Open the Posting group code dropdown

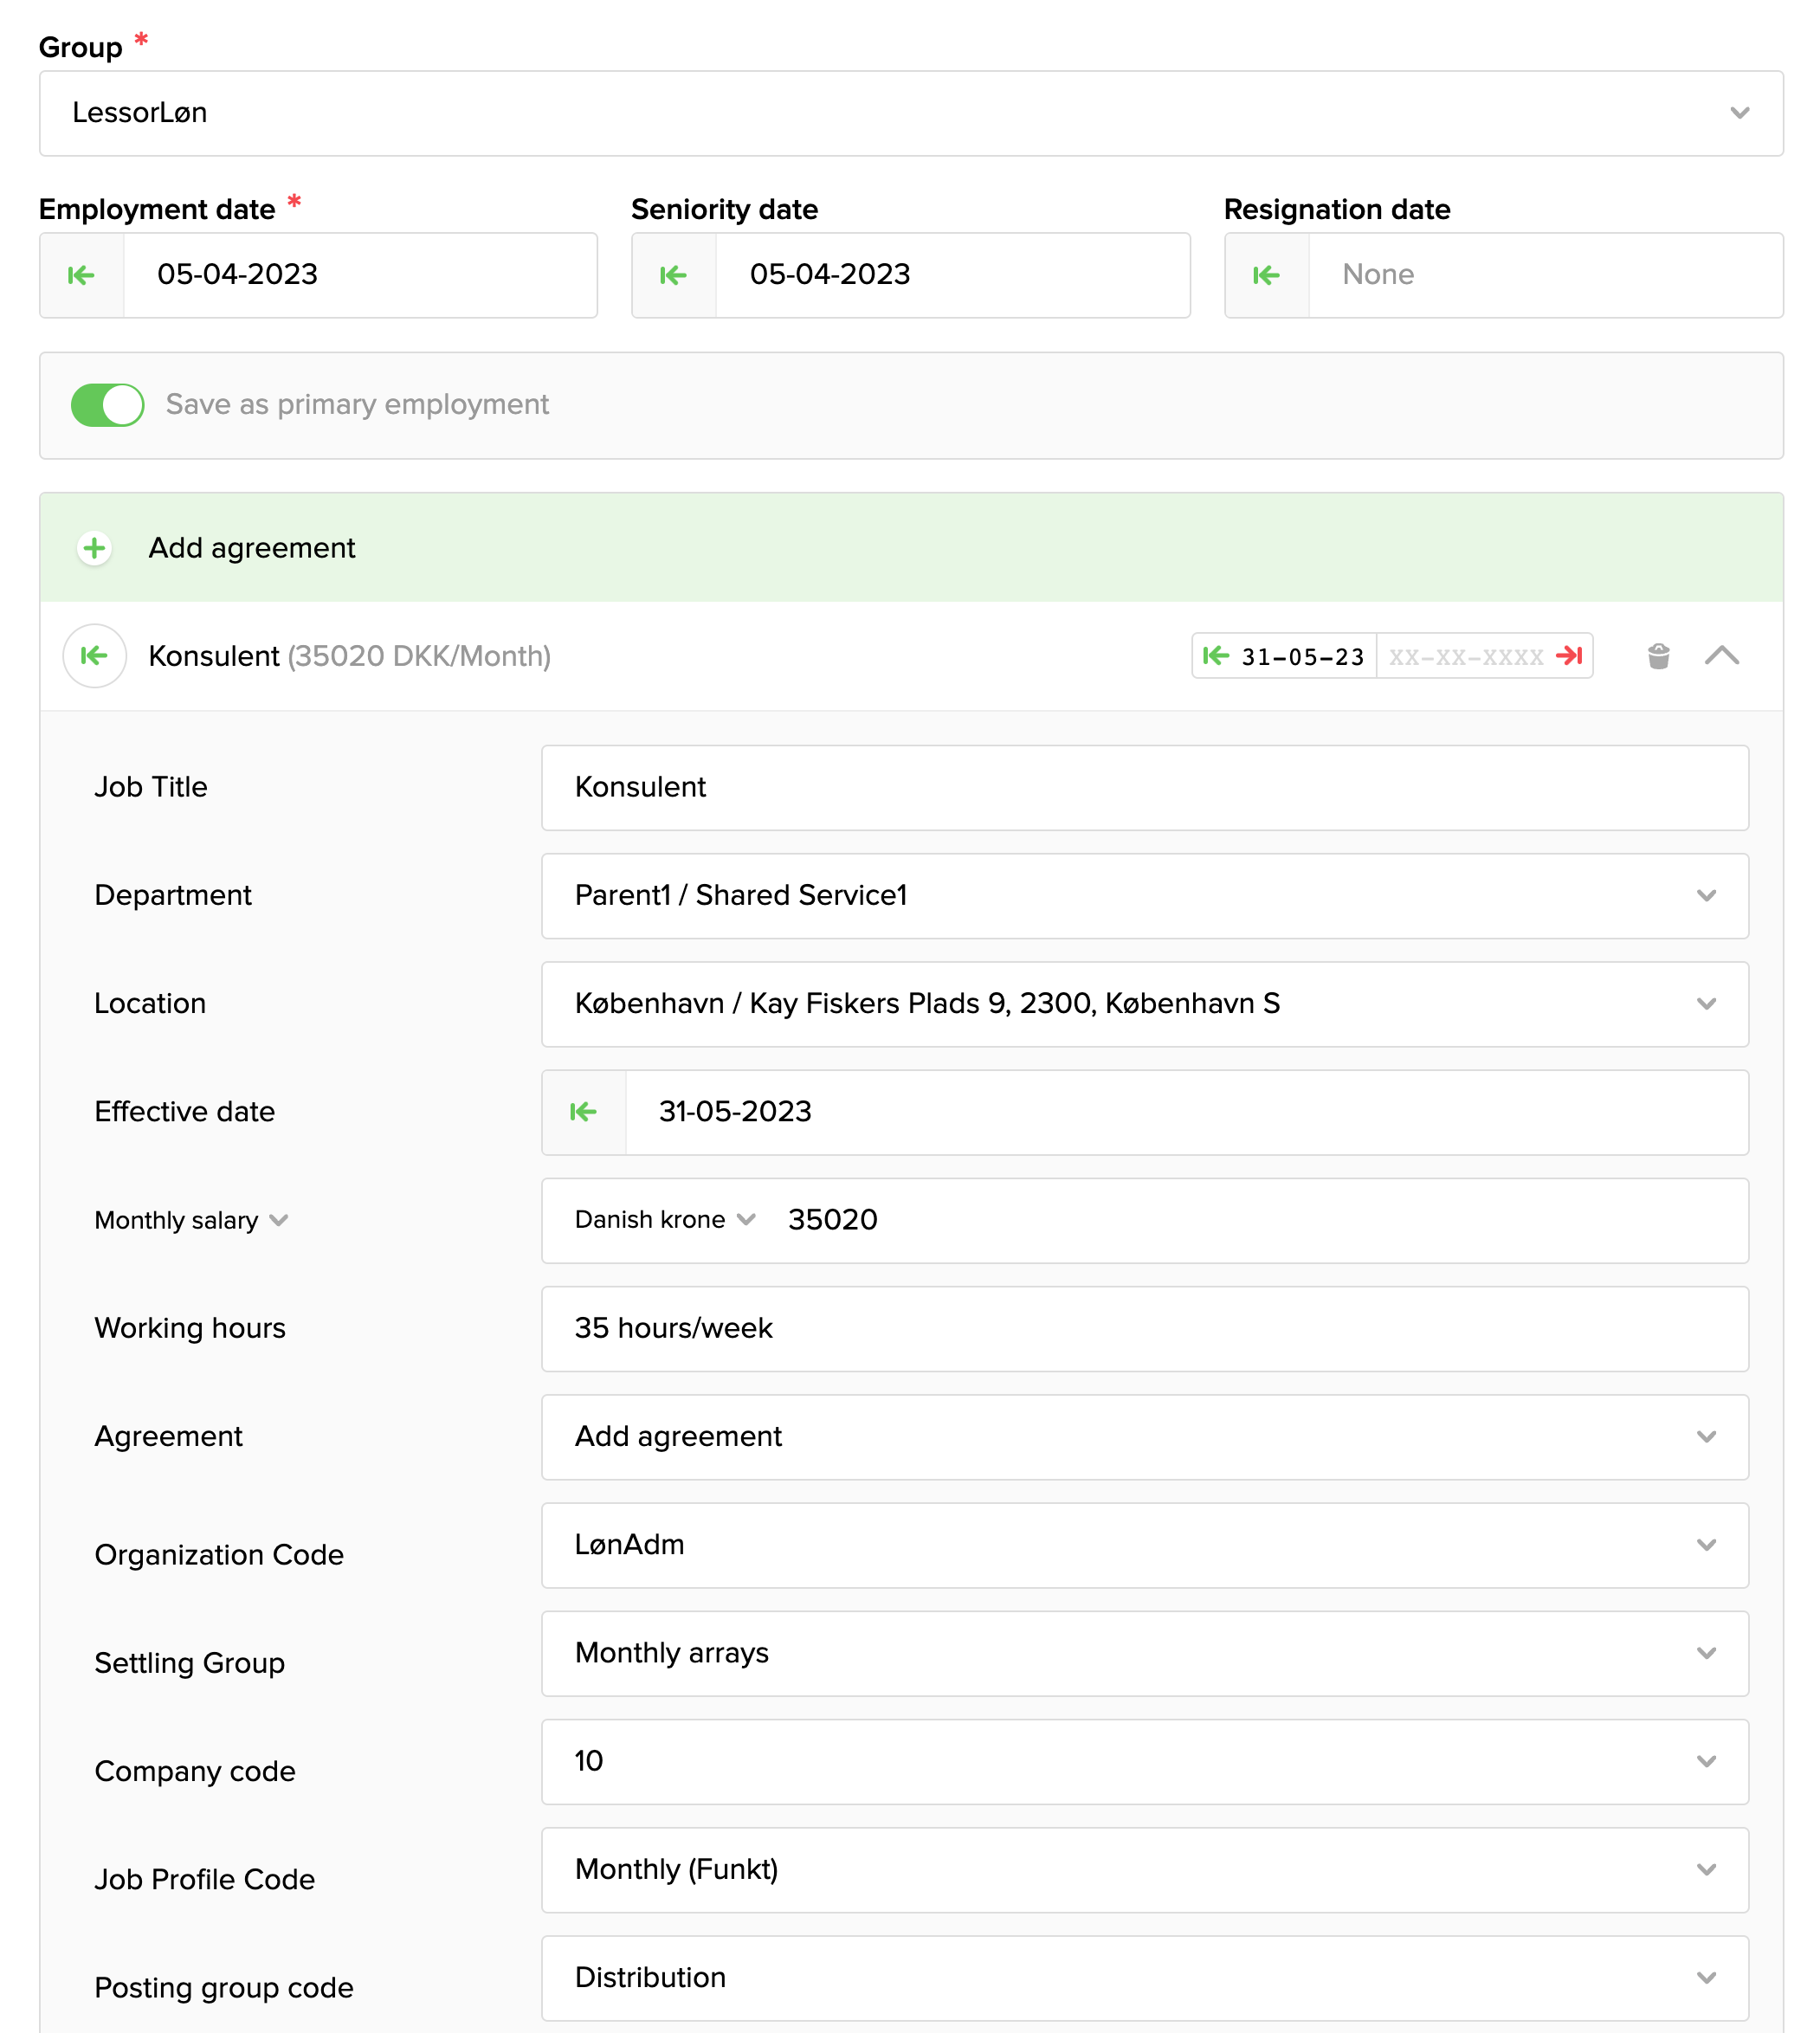coord(1144,1978)
